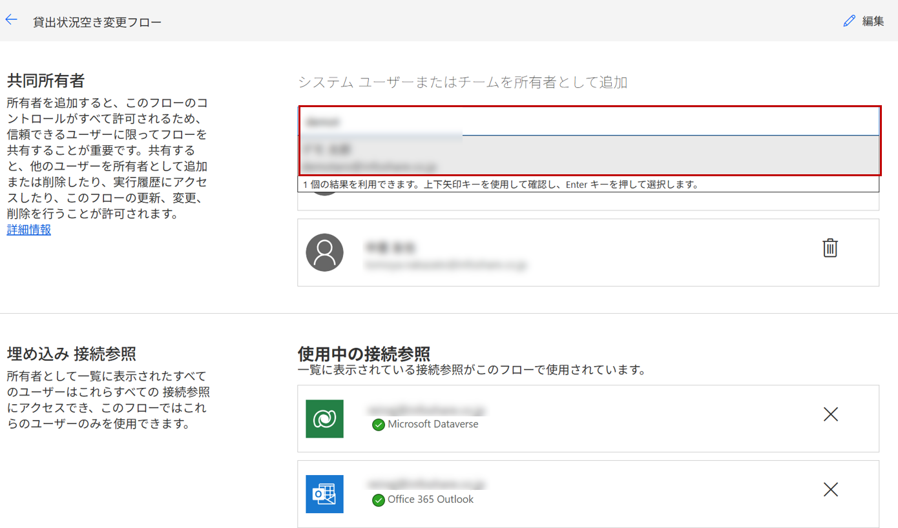Select the suggested user in search results
This screenshot has height=528, width=898.
(x=588, y=156)
